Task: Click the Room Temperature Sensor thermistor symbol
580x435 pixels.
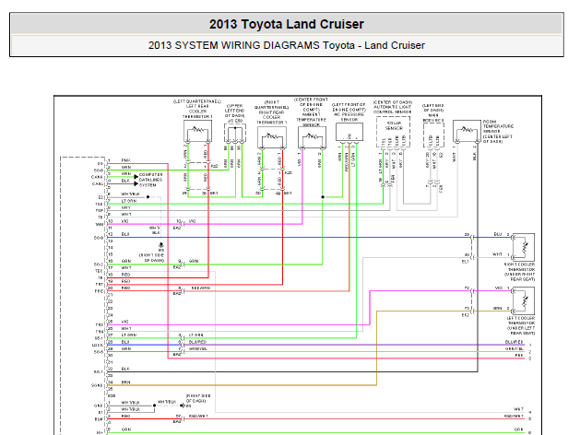Action: (x=467, y=131)
